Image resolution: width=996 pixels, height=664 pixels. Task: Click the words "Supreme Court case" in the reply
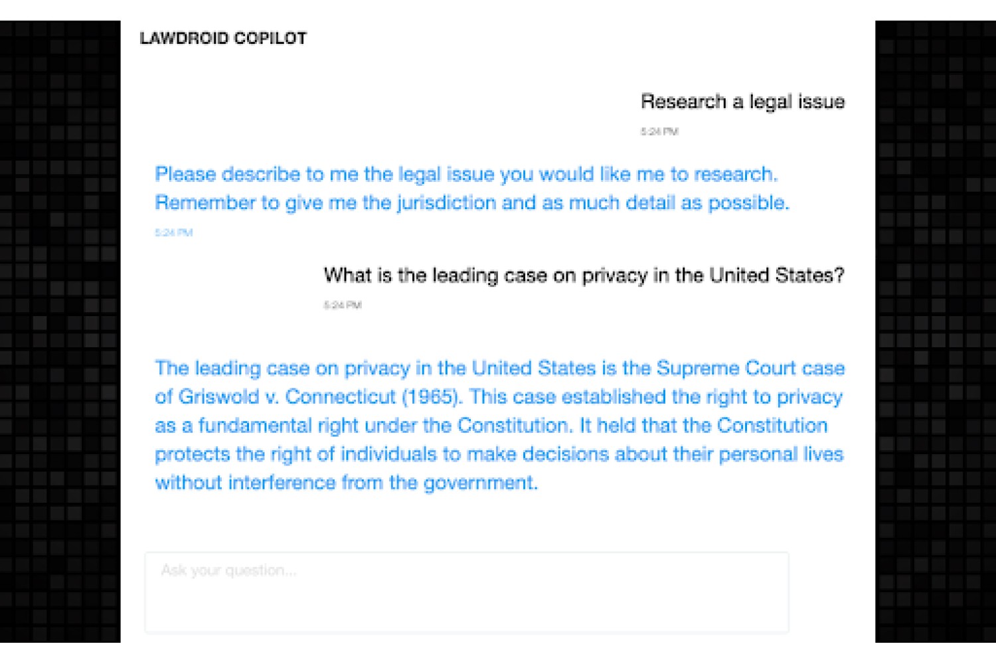click(750, 368)
